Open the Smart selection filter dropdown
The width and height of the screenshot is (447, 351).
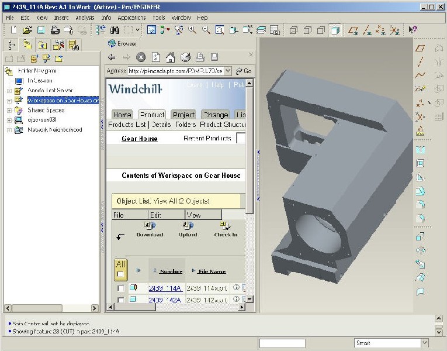[x=425, y=343]
